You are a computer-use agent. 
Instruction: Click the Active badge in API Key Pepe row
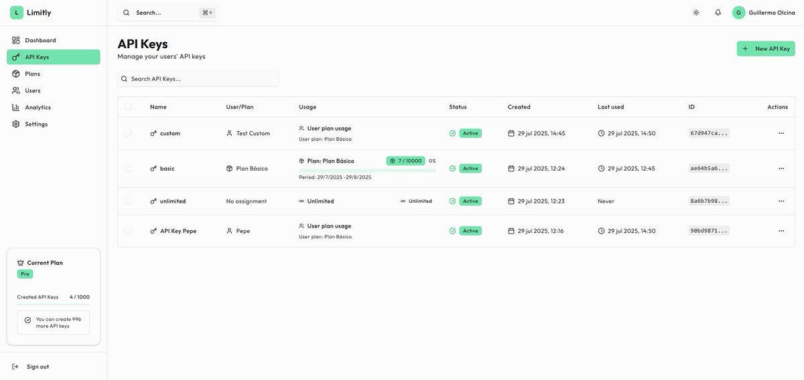click(x=470, y=231)
